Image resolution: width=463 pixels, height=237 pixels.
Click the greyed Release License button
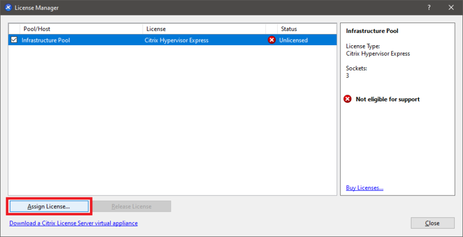[x=132, y=206]
